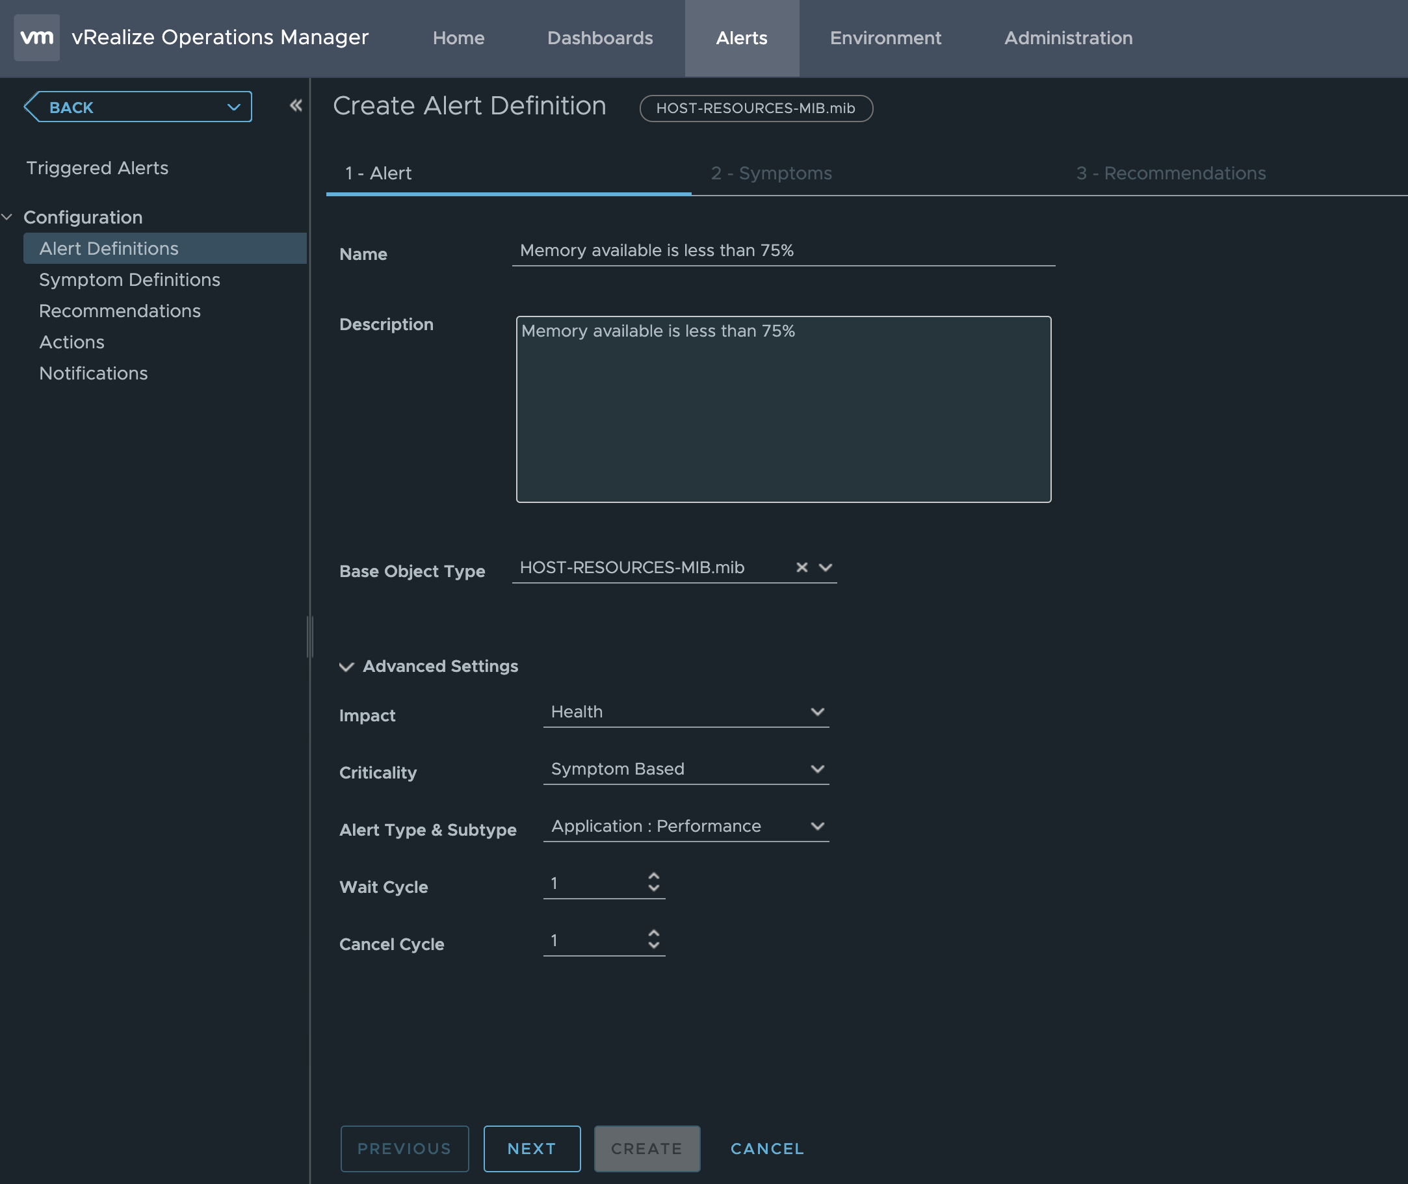Image resolution: width=1408 pixels, height=1184 pixels.
Task: Click into the Description text area
Action: [x=783, y=409]
